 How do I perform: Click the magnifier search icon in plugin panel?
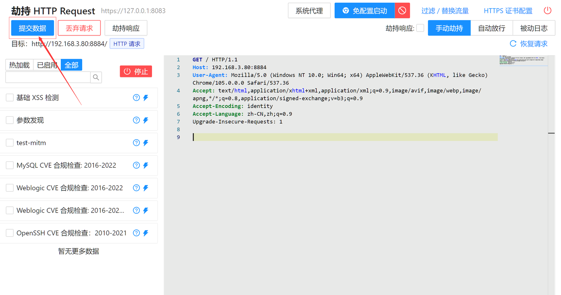click(96, 77)
